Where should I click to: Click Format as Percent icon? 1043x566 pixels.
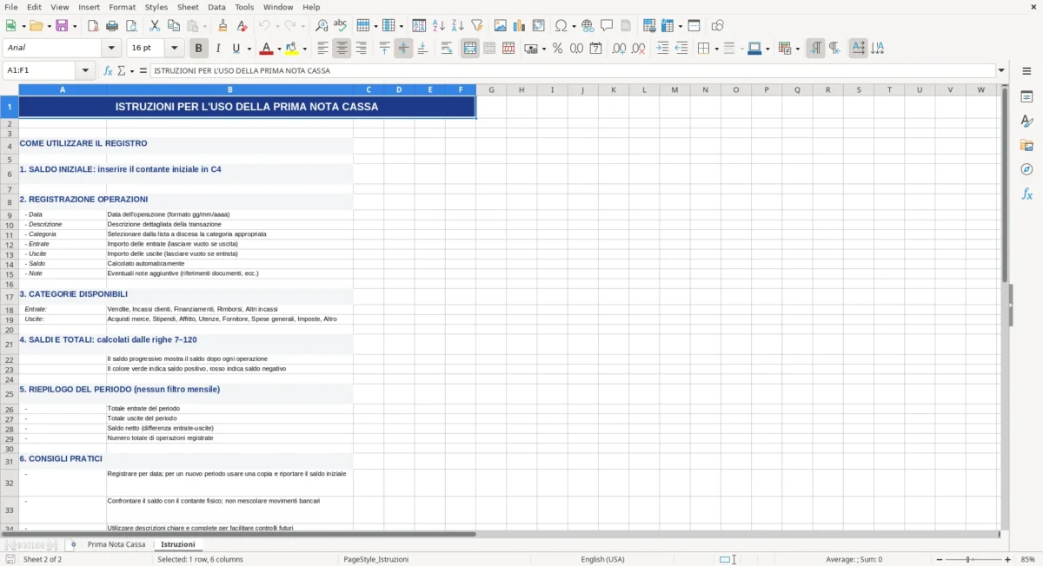558,49
